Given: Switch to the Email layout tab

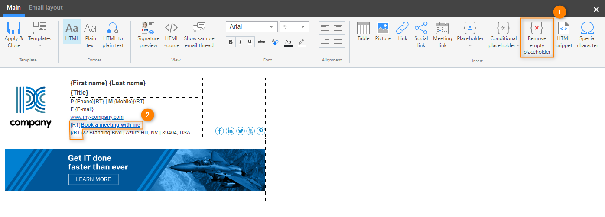Looking at the screenshot, I should click(46, 8).
